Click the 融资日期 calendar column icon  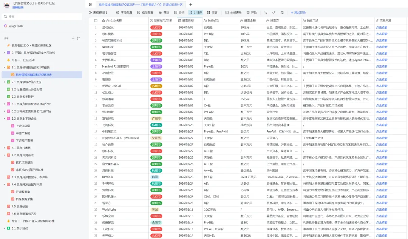click(x=179, y=20)
